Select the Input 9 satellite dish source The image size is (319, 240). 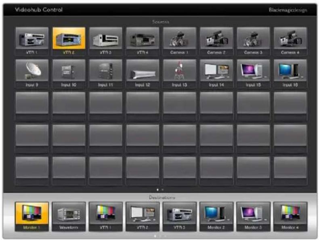point(32,73)
